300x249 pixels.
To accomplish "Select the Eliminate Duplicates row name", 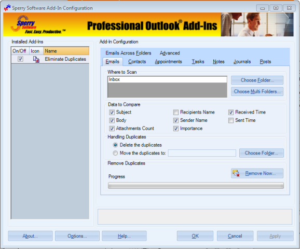I will (x=65, y=59).
